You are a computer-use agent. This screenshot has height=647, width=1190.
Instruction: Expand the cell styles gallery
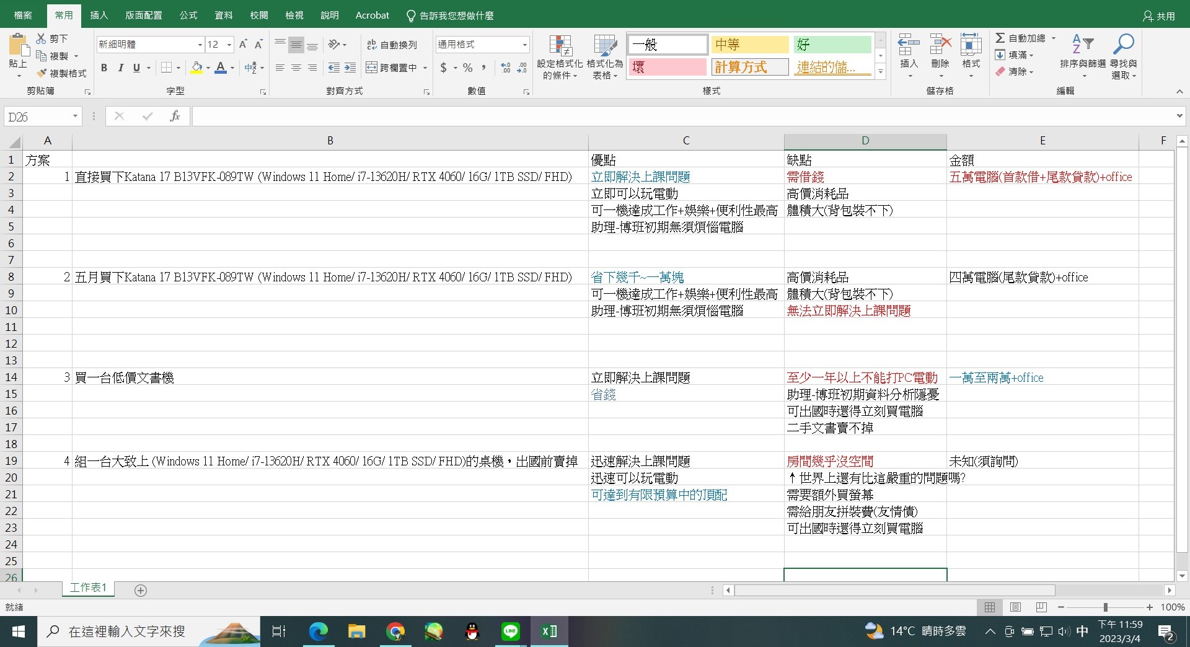click(x=881, y=71)
